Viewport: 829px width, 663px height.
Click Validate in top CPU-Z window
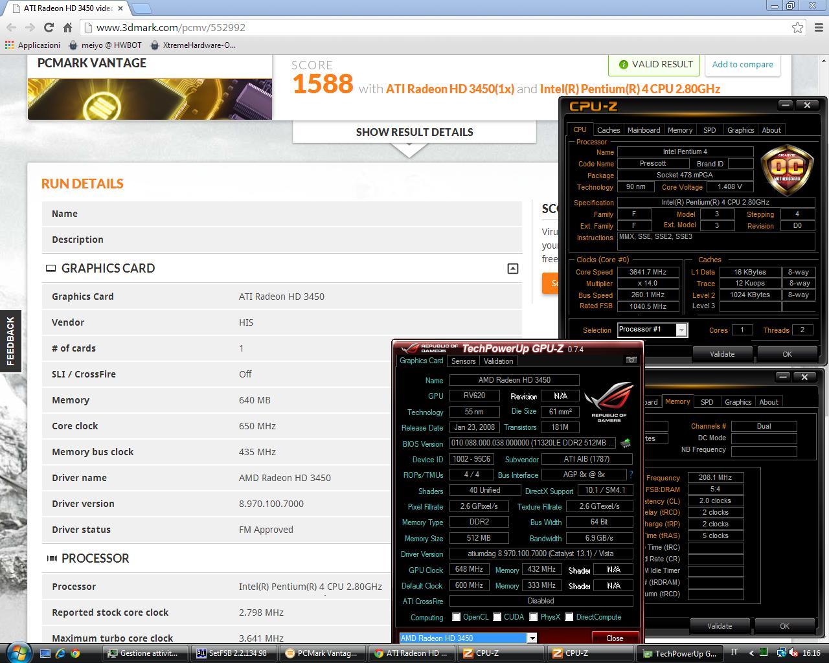point(722,354)
